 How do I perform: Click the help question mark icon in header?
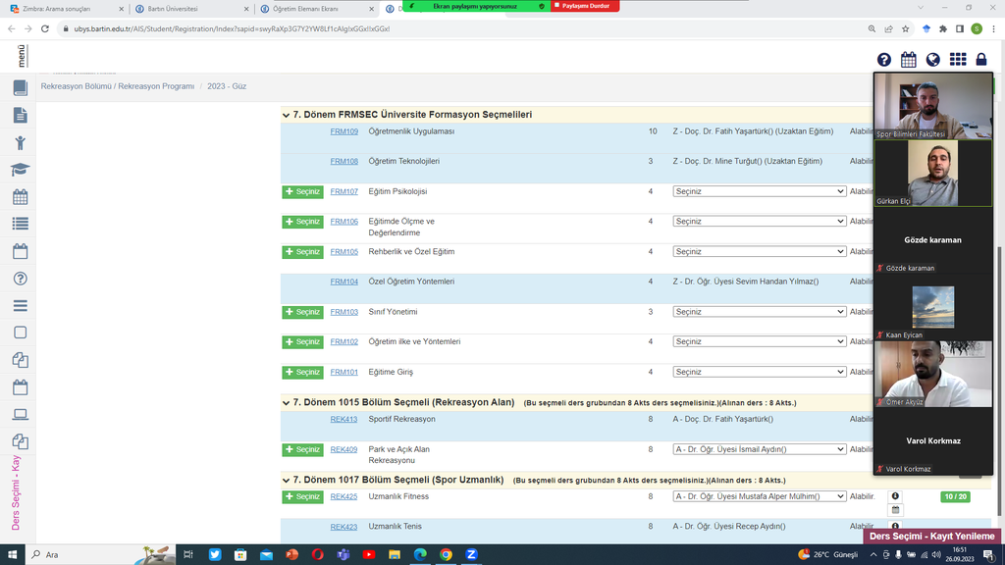coord(884,60)
